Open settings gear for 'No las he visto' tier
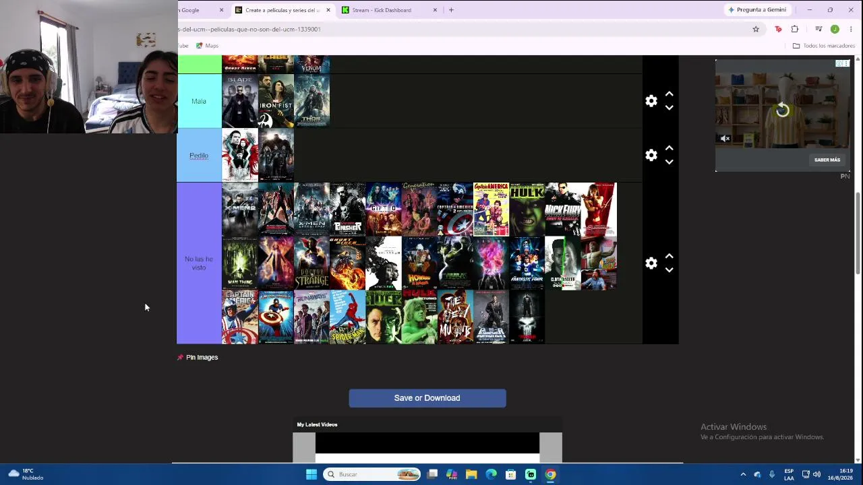 pos(651,263)
